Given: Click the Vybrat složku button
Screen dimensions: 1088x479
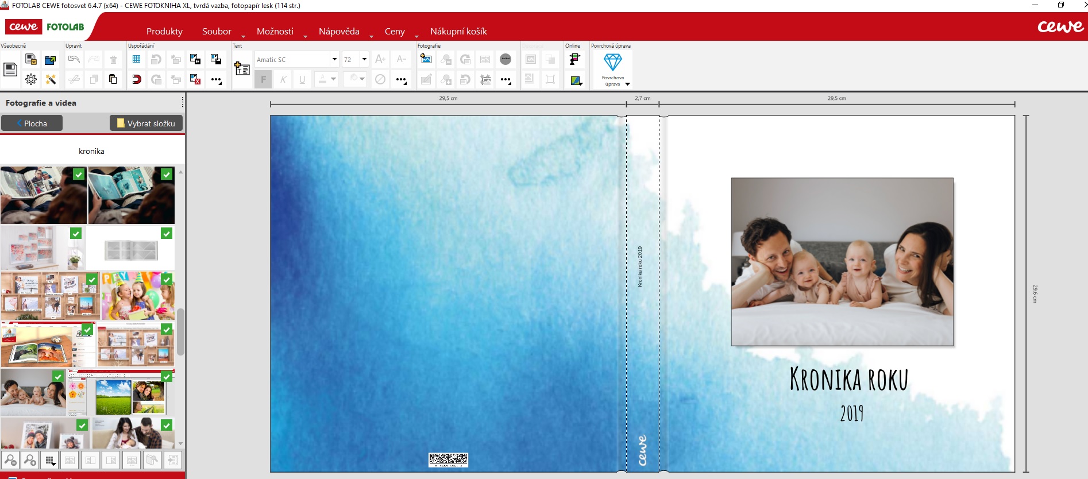Looking at the screenshot, I should [146, 123].
